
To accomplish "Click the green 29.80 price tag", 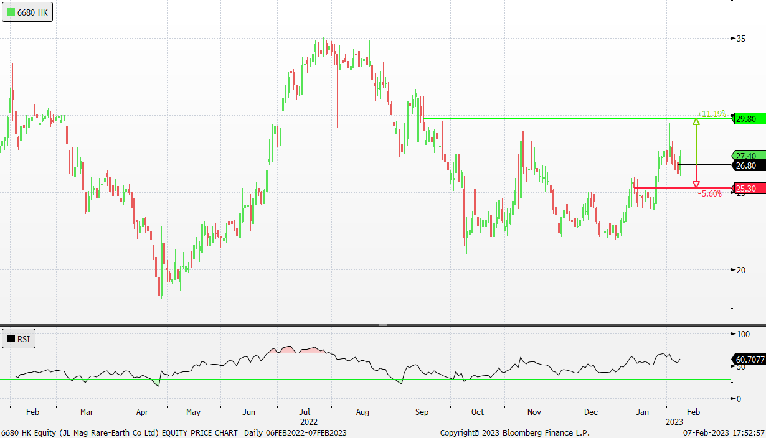I will pyautogui.click(x=749, y=118).
